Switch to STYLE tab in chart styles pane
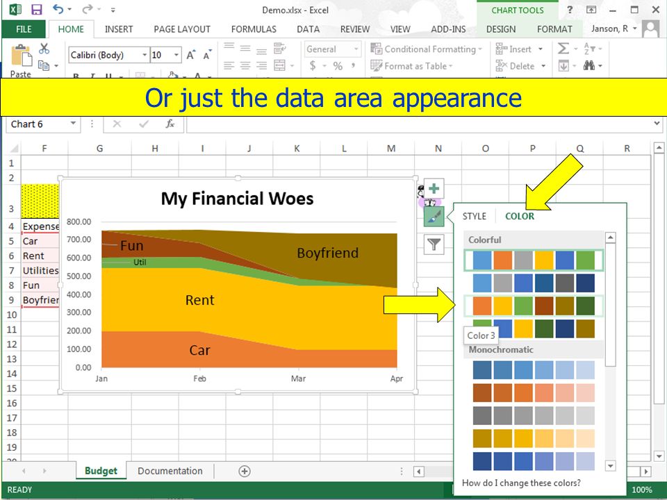The image size is (667, 500). coord(475,216)
